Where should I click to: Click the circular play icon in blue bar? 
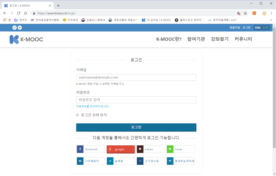tap(20, 28)
